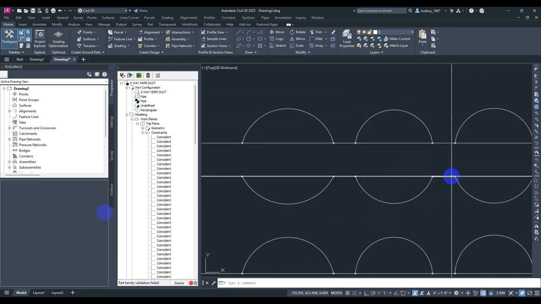
Task: Click layer 0 color swatch
Action: coord(375,32)
